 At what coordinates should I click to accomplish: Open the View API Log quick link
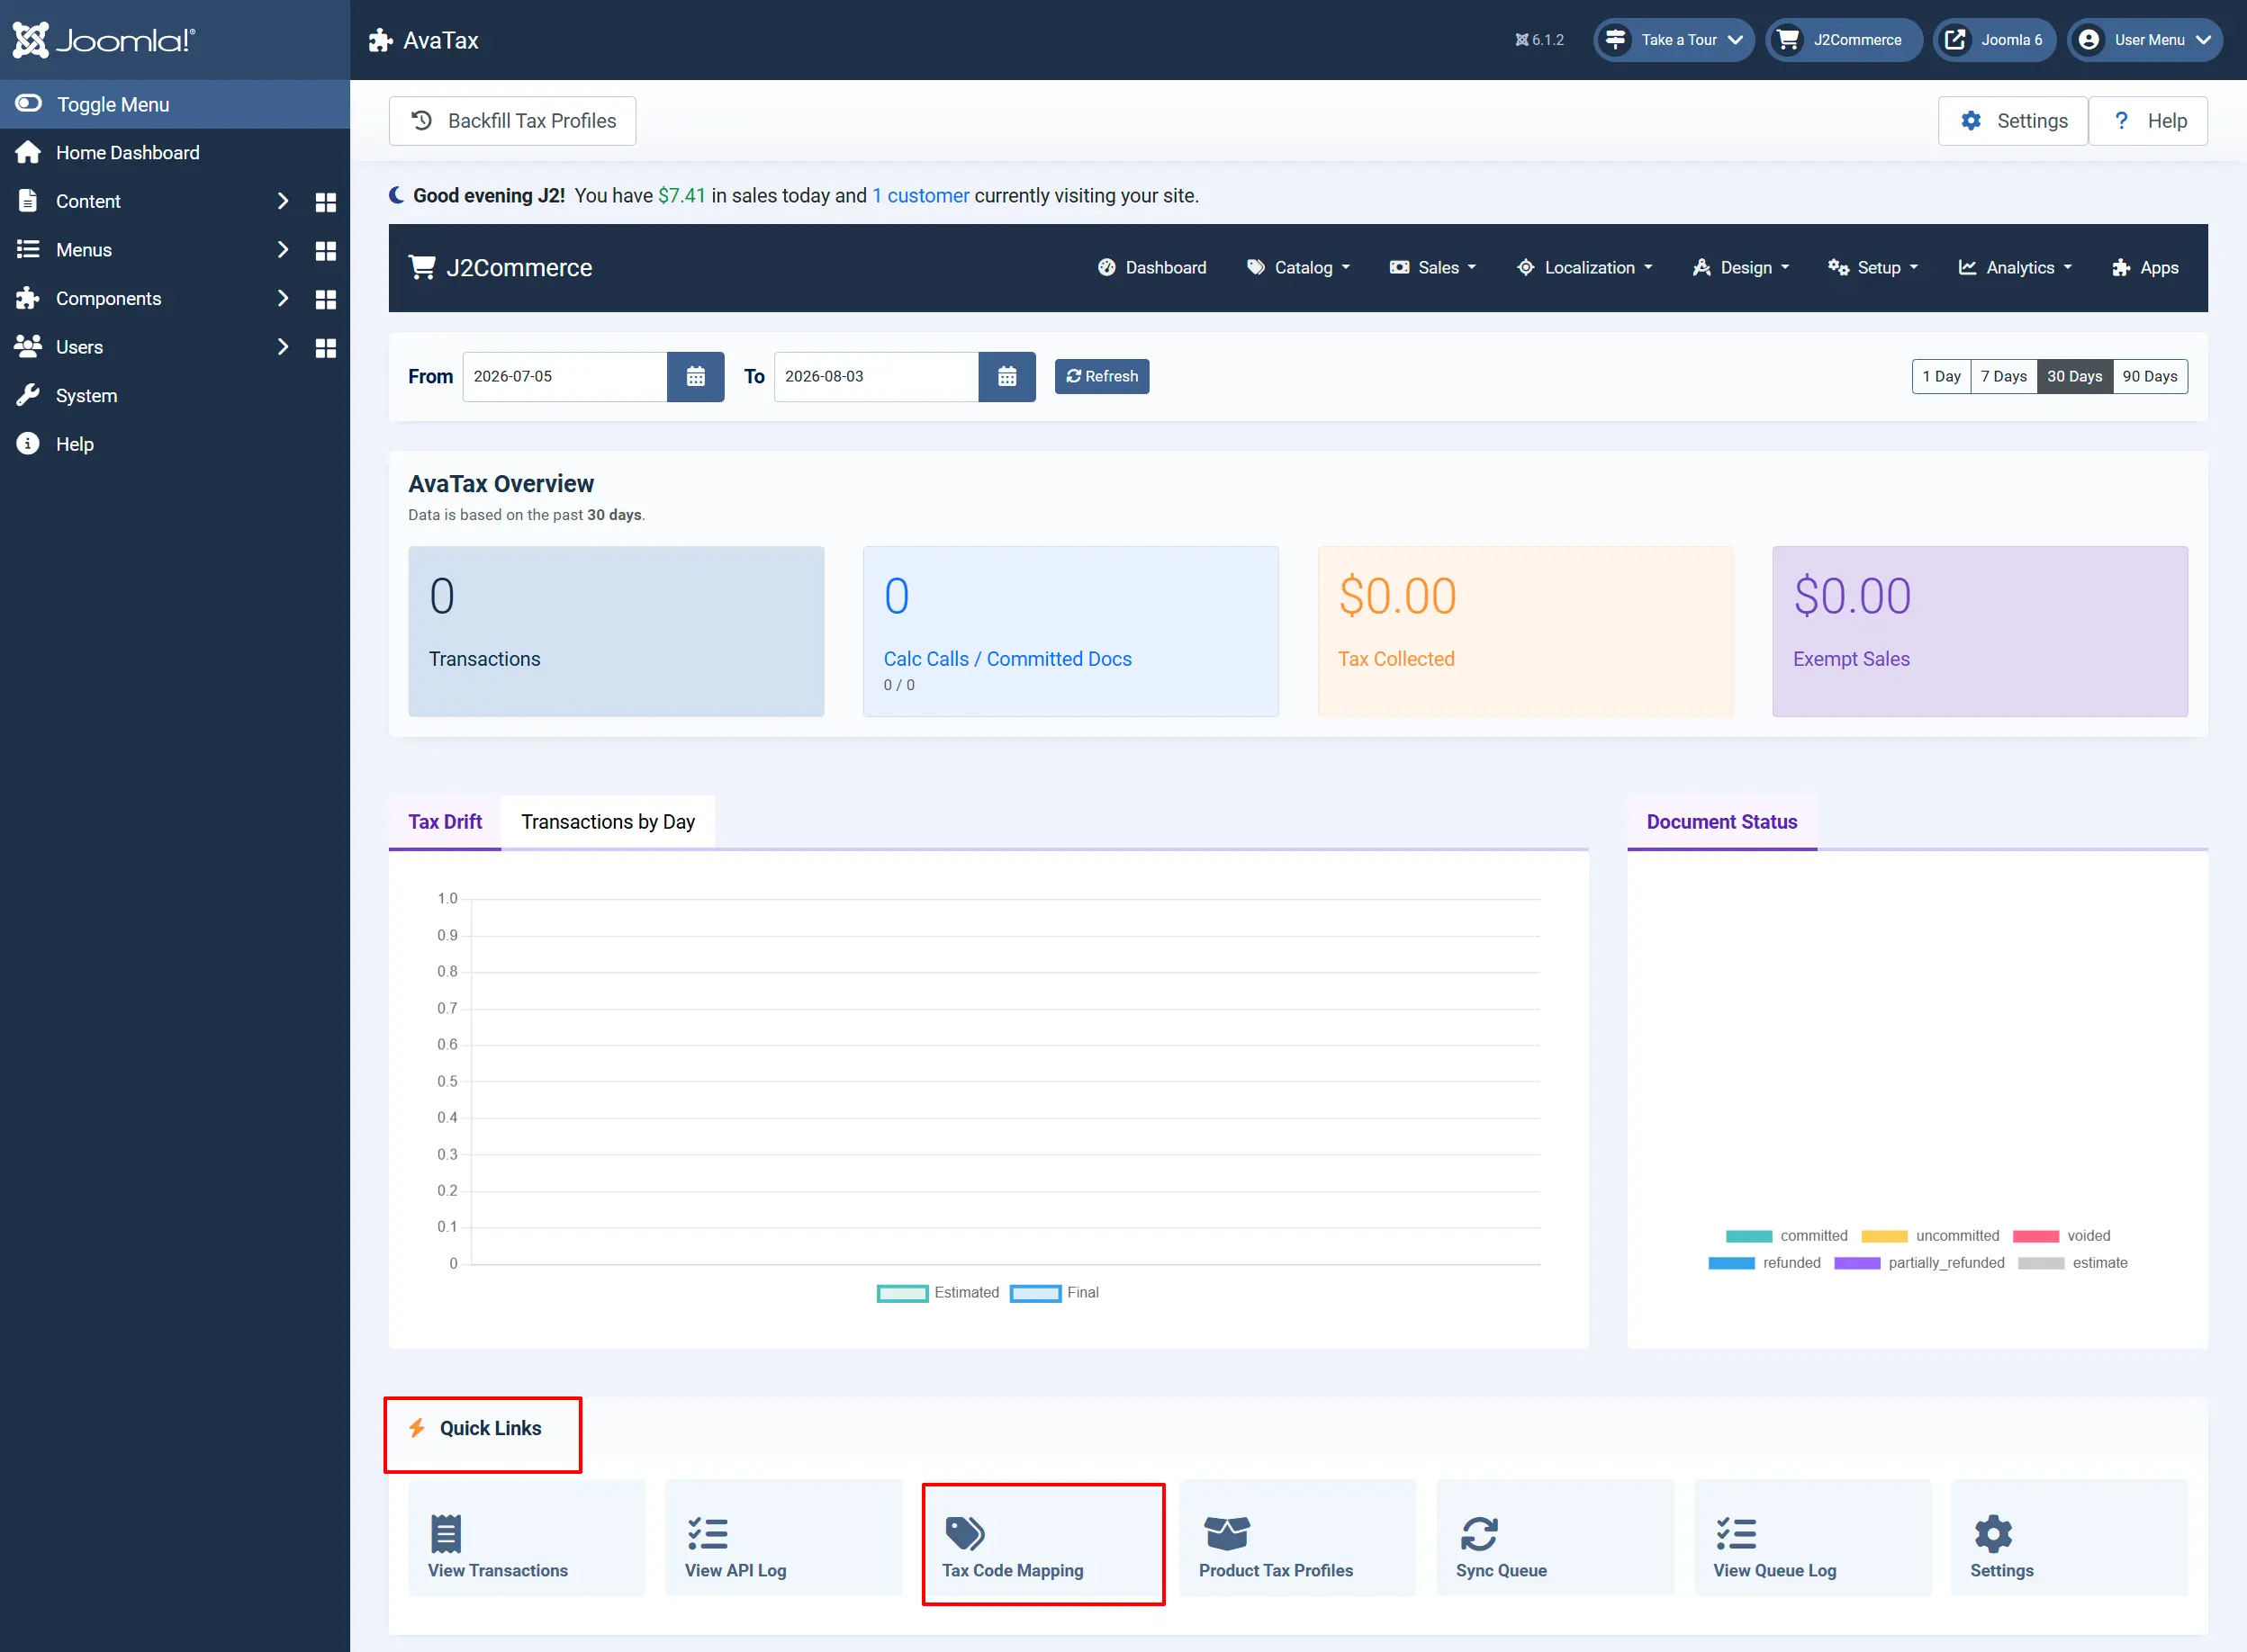point(784,1538)
